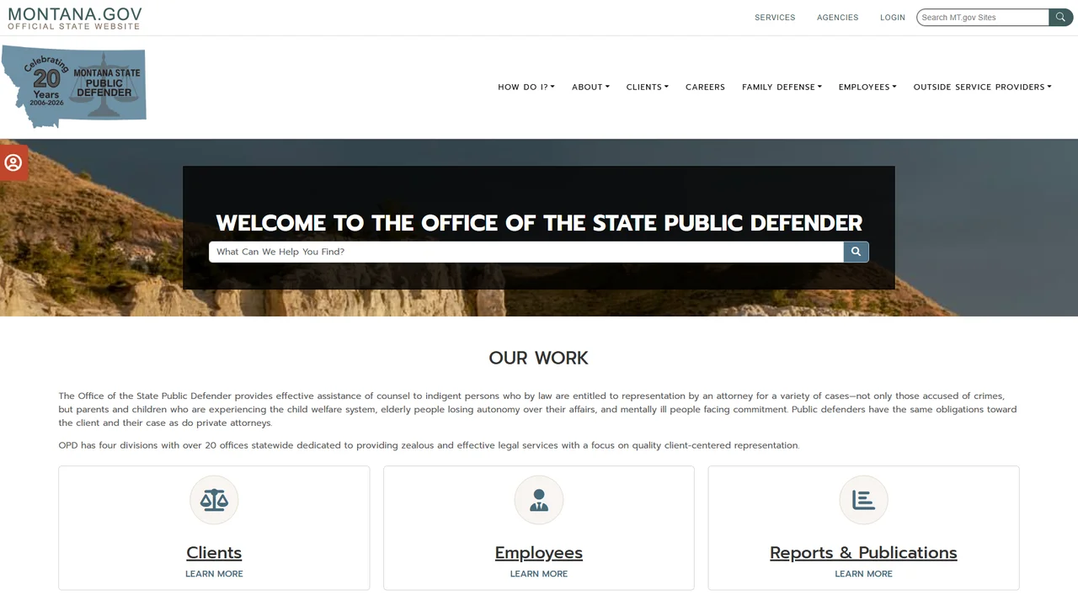
Task: Open the Services link in top bar
Action: tap(775, 18)
